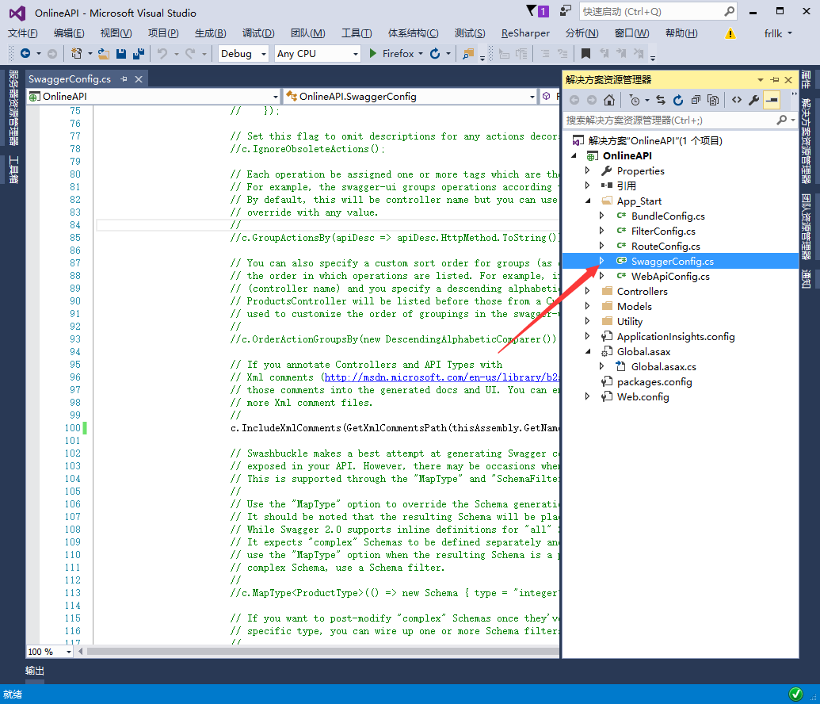Click the notifications flag icon in title bar
The width and height of the screenshot is (820, 704).
click(x=532, y=11)
